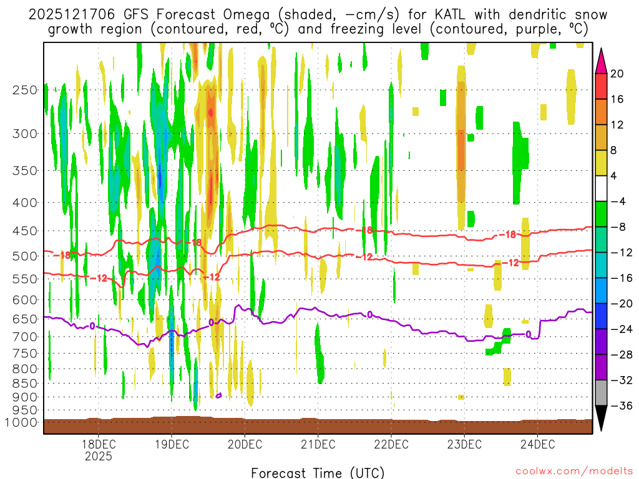
Task: Click the purple 0 contour label nearest 24DEC
Action: click(x=529, y=334)
